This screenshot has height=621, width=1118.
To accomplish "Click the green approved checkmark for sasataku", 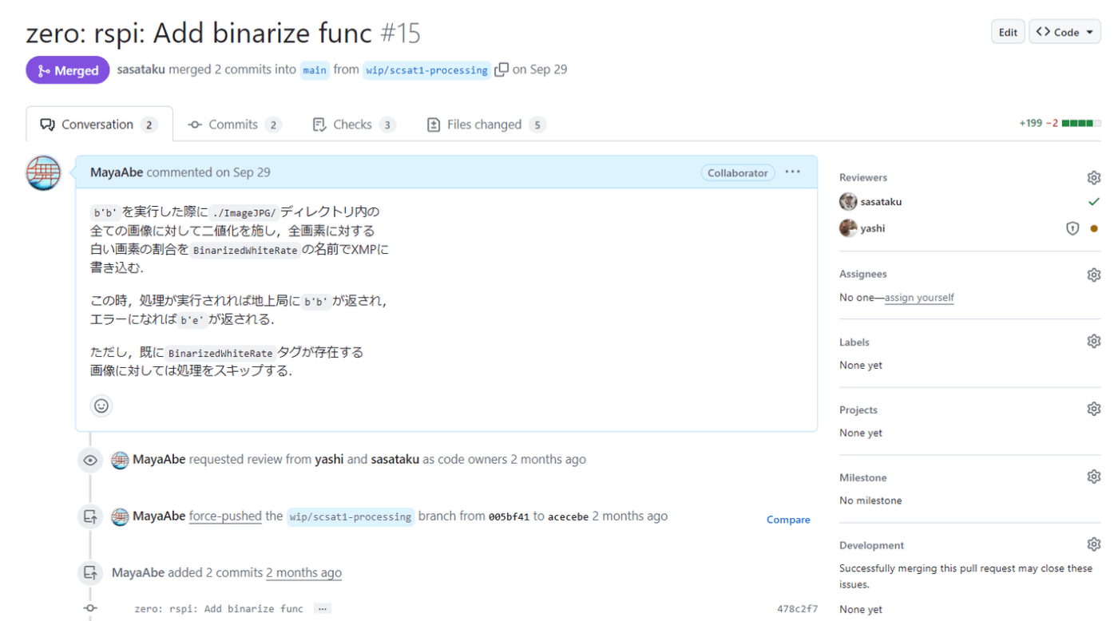I will (x=1094, y=202).
